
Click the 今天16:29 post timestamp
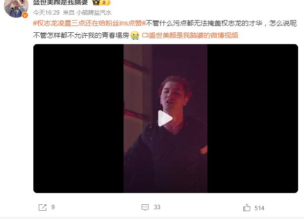click(x=46, y=13)
